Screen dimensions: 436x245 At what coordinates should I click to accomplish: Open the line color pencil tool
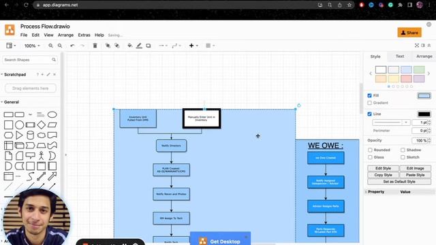(139, 46)
